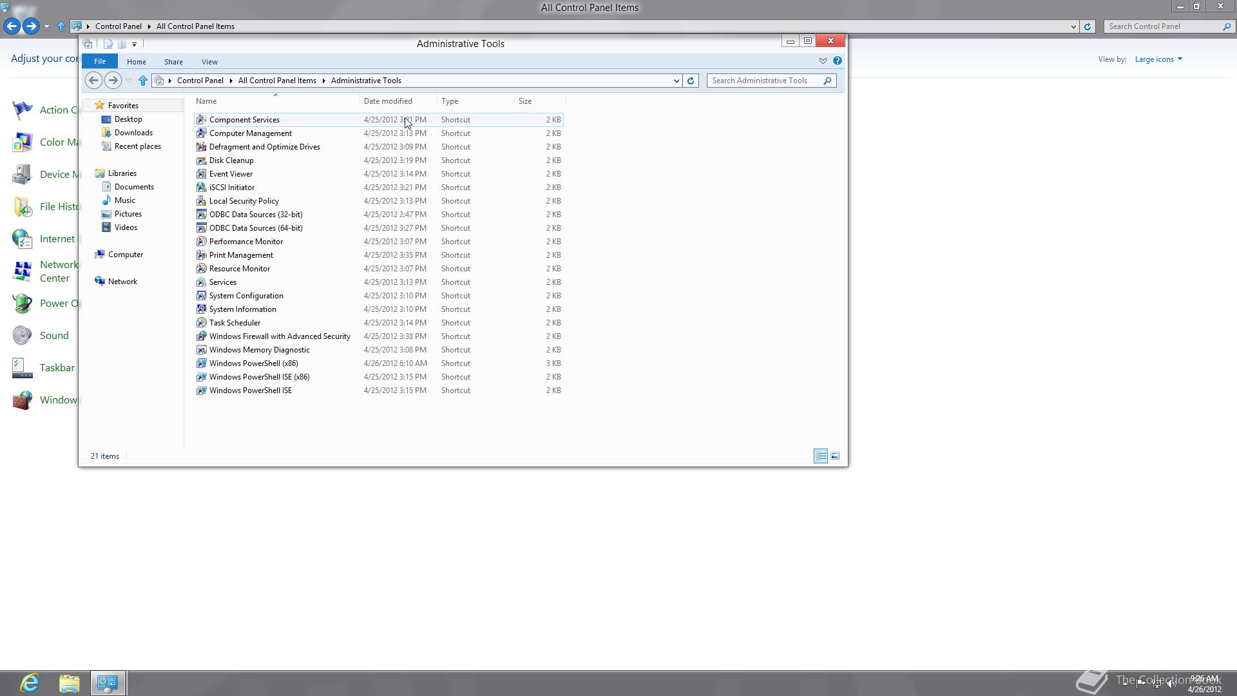The width and height of the screenshot is (1237, 696).
Task: Sort by the Size column header
Action: tap(540, 101)
